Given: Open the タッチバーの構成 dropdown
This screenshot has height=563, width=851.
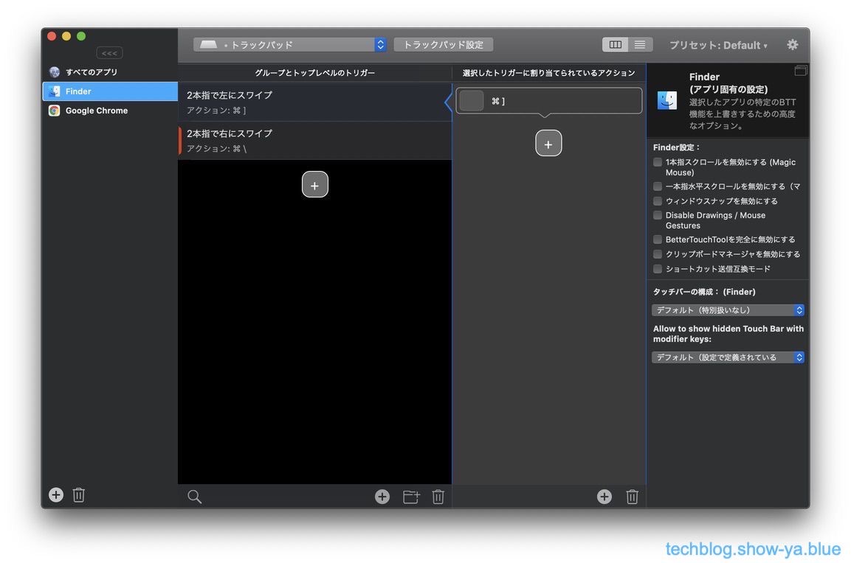Looking at the screenshot, I should 728,310.
